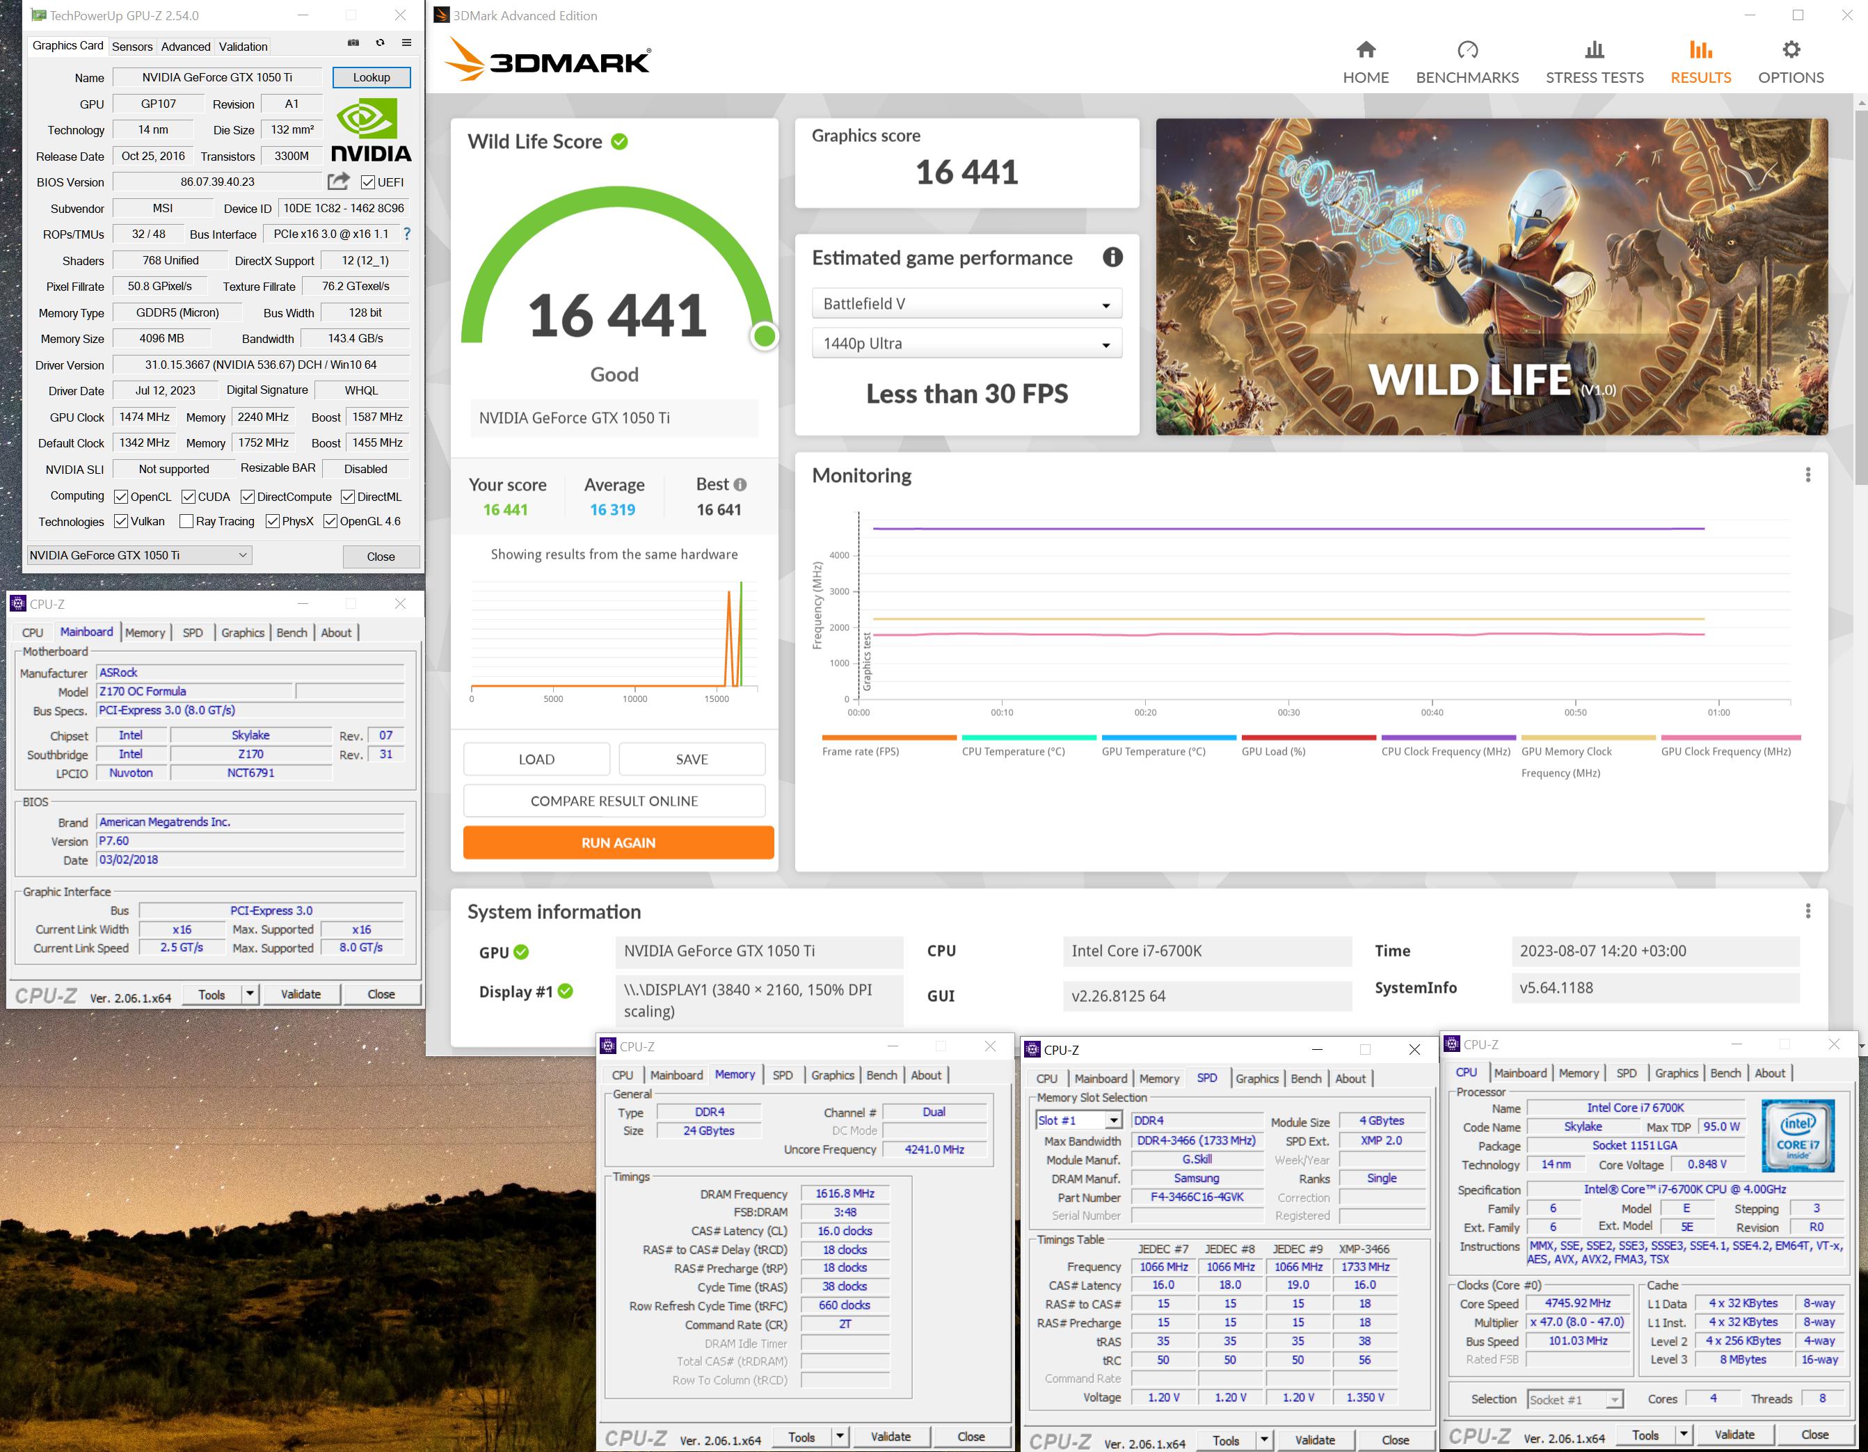The height and width of the screenshot is (1452, 1868).
Task: Open Tools dropdown arrow in CPU-Z Memory window
Action: tap(840, 1437)
